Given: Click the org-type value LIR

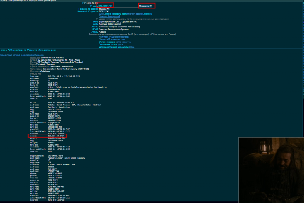Looking at the screenshot, I should (x=49, y=163).
